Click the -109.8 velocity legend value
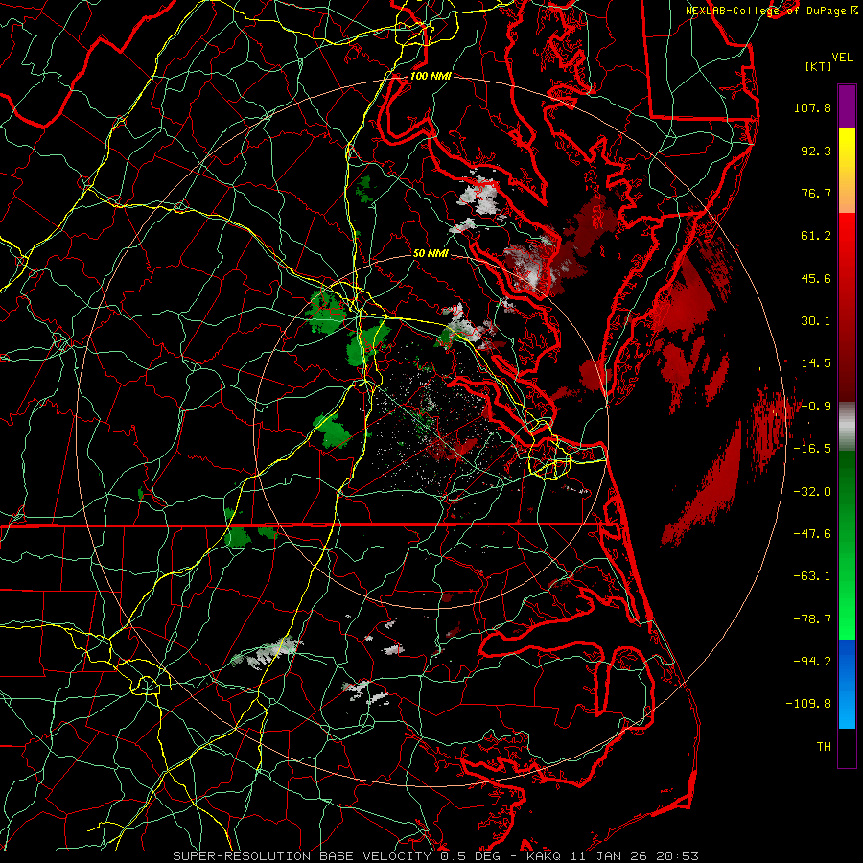The image size is (863, 863). click(x=808, y=704)
